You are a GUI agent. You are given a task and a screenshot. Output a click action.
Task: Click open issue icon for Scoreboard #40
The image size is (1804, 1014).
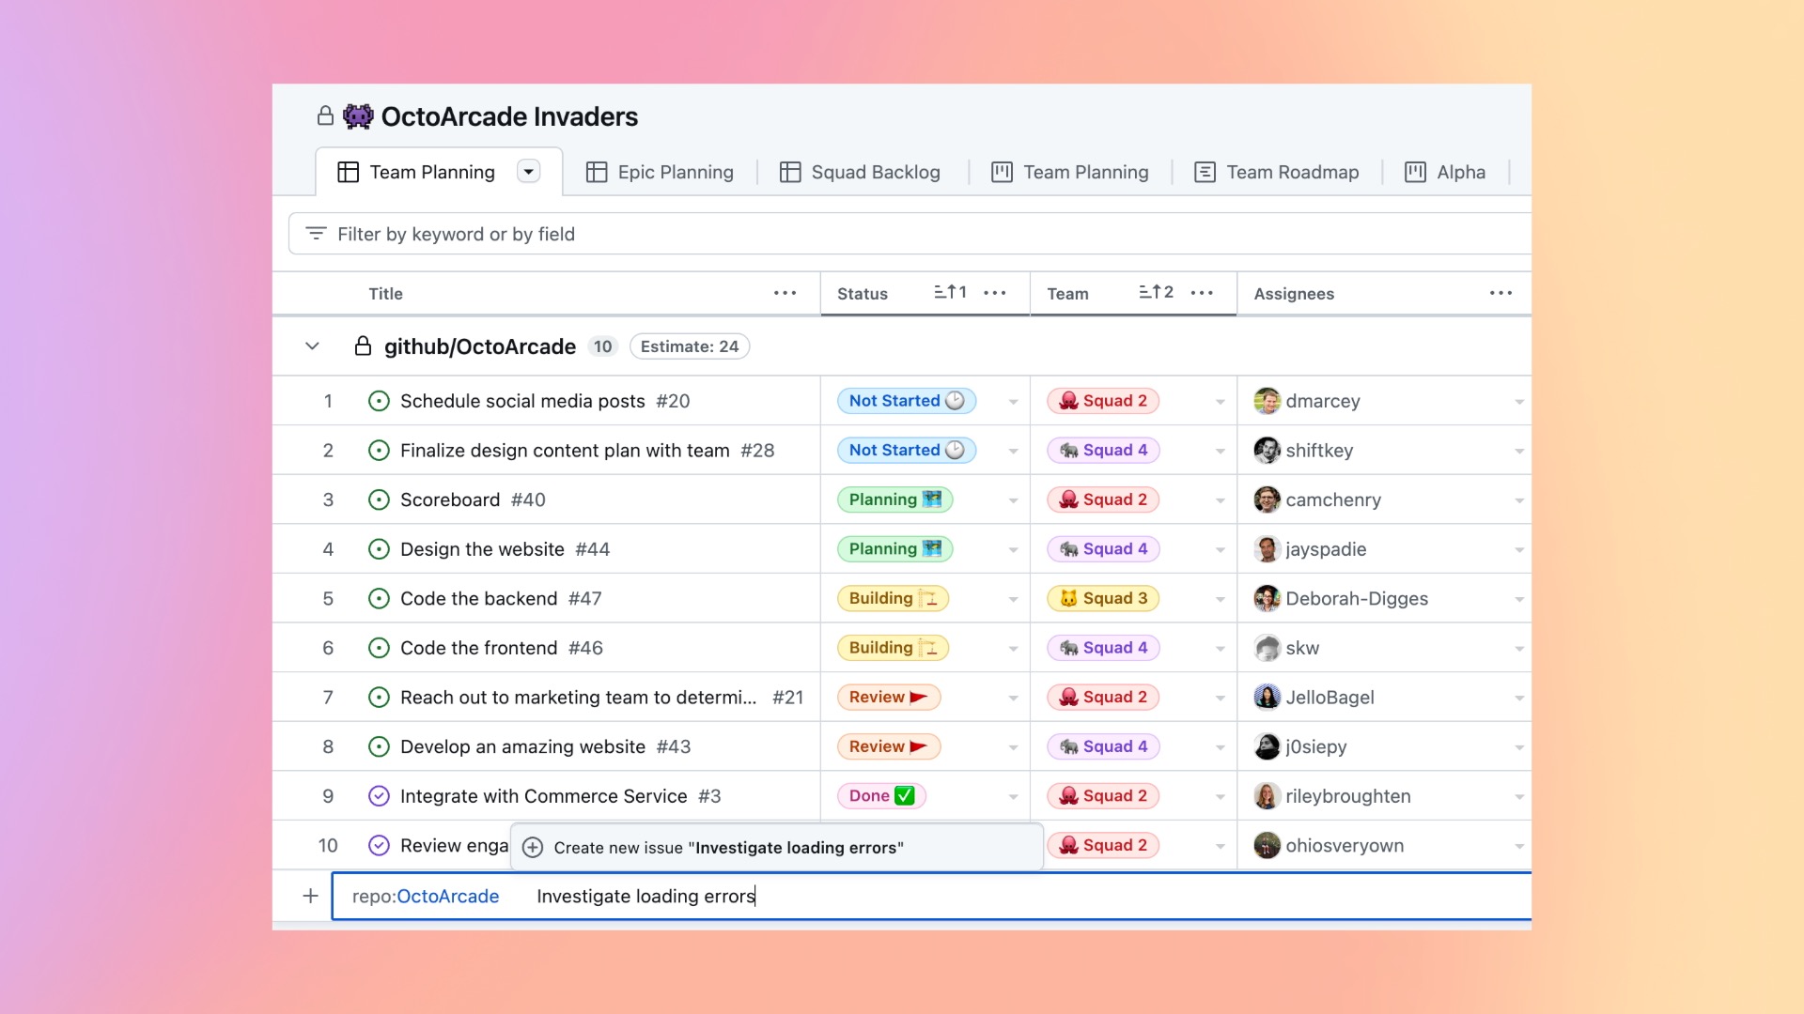pos(379,499)
